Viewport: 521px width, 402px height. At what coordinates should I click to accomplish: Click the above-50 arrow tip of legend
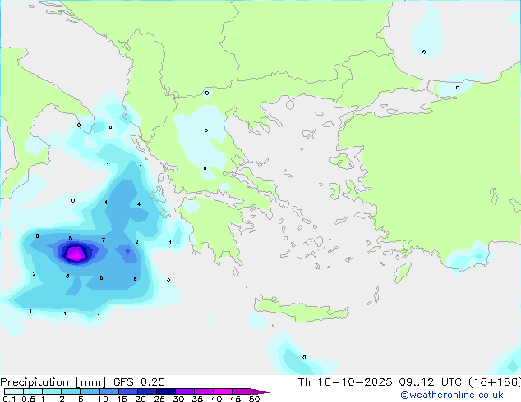(x=260, y=391)
